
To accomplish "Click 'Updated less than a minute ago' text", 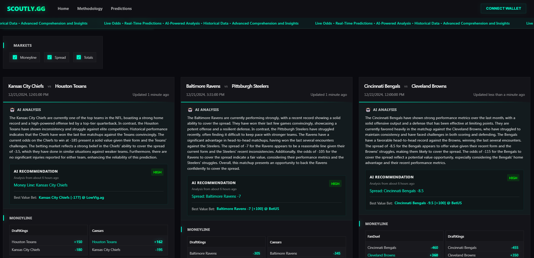I will click(x=499, y=94).
